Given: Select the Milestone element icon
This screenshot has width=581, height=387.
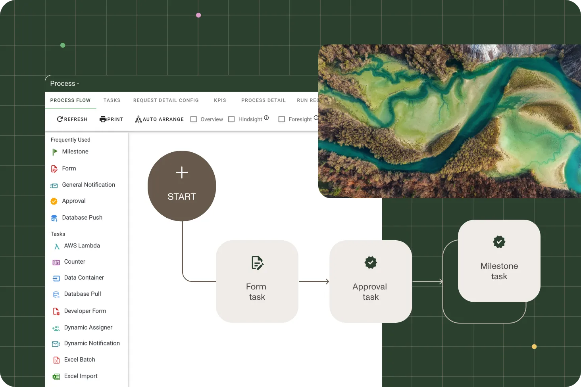Looking at the screenshot, I should [x=55, y=152].
